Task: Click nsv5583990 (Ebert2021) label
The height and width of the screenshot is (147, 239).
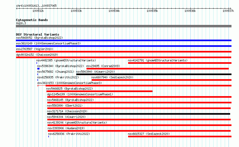Action: [x=65, y=106]
